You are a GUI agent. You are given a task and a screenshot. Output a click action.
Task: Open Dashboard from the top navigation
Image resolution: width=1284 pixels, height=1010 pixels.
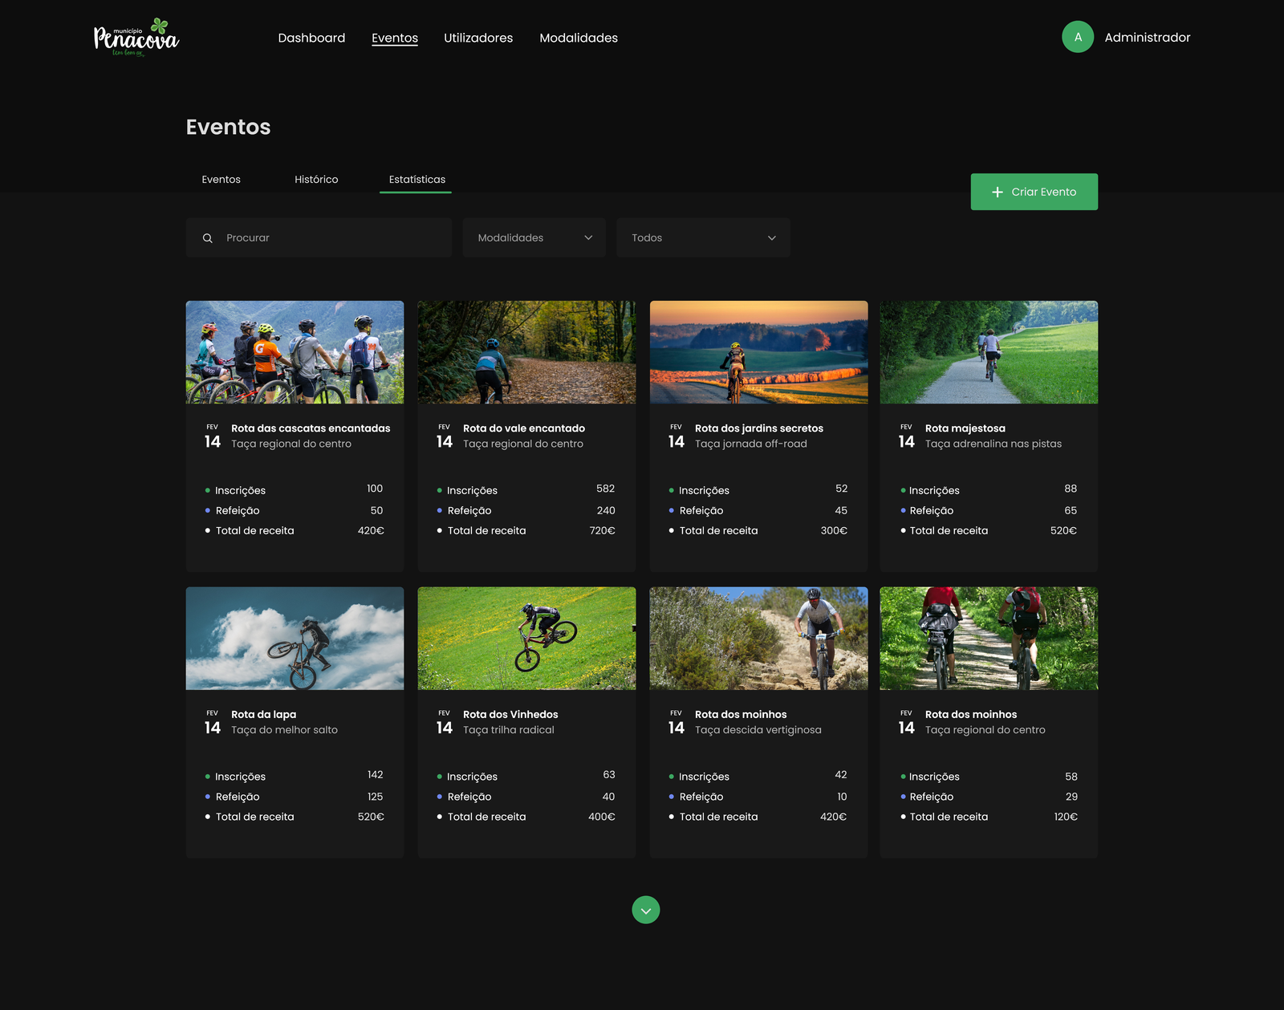[x=311, y=38]
